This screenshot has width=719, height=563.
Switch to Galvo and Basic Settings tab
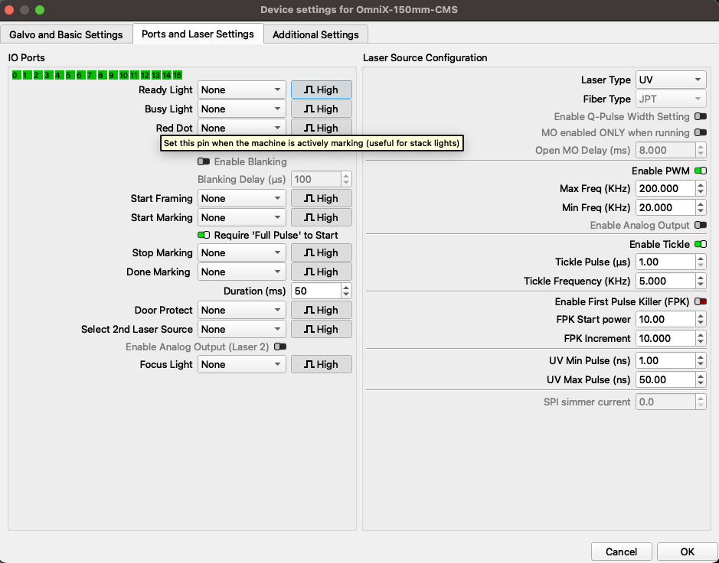pyautogui.click(x=66, y=34)
